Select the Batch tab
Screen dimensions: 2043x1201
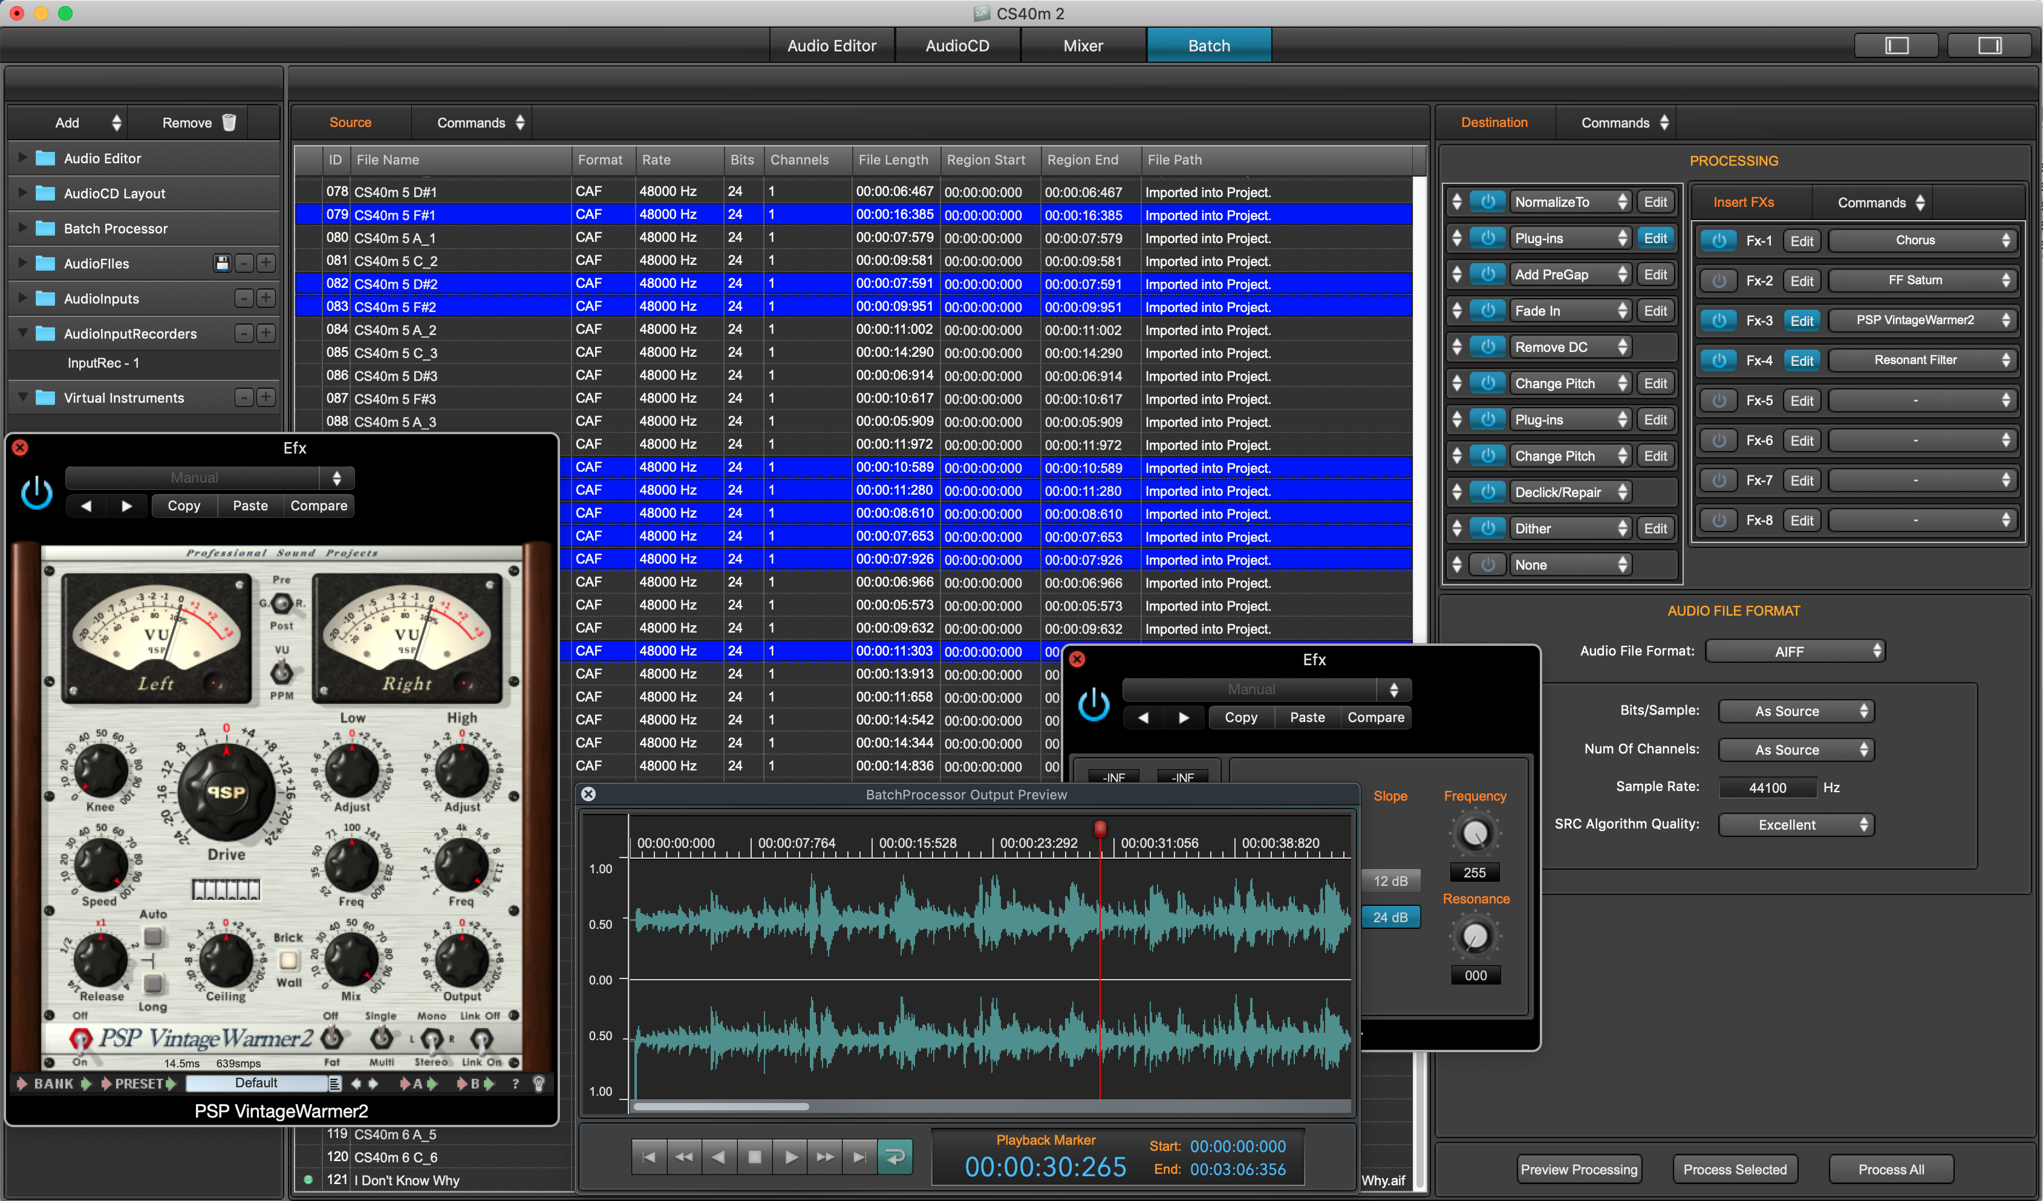pyautogui.click(x=1209, y=45)
